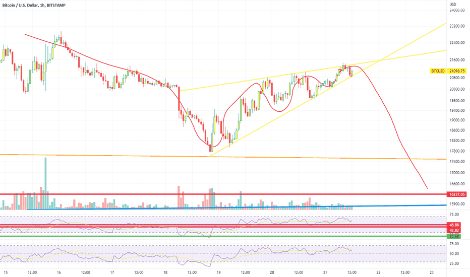Click the 18200.00 price axis value
470x277 pixels.
coord(457,141)
